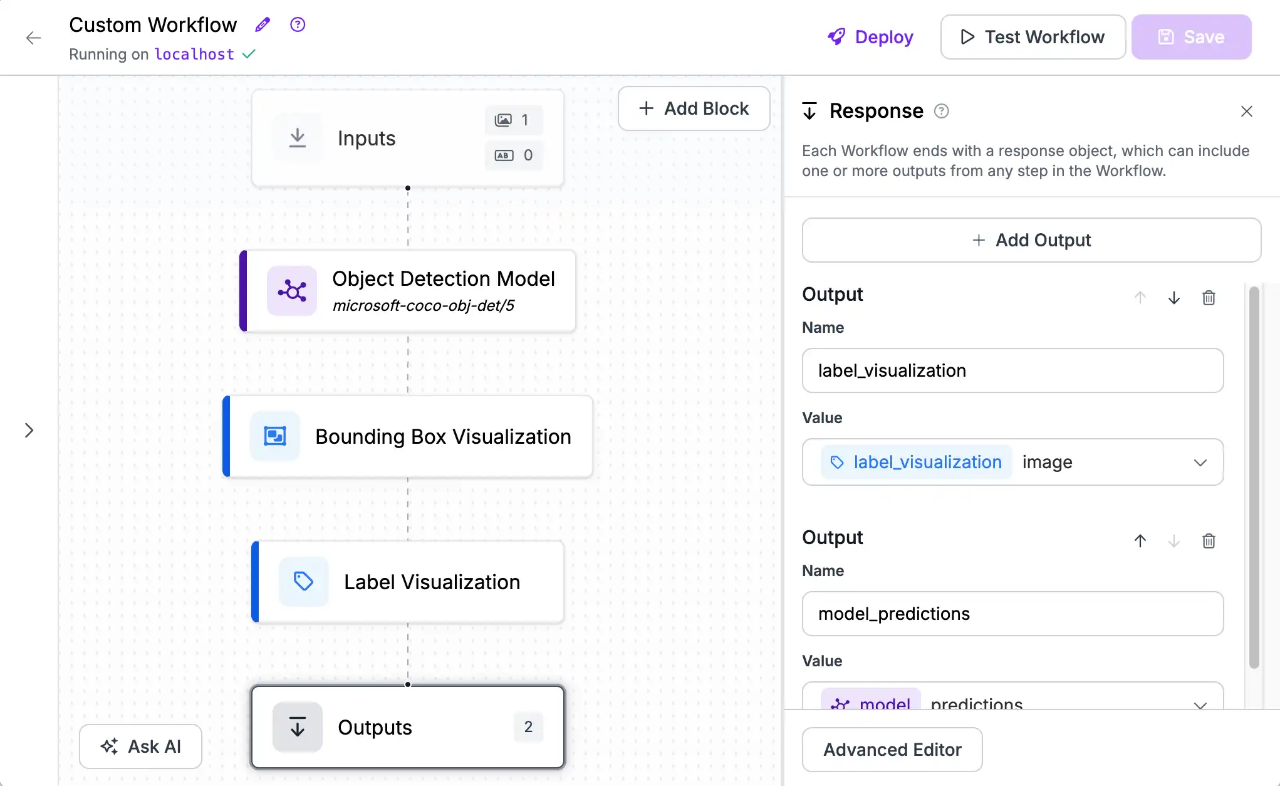
Task: Click the Save button
Action: (1192, 36)
